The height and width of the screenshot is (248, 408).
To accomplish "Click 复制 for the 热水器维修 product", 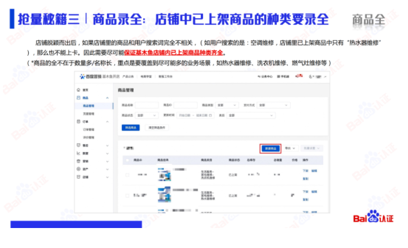I will point(306,199).
